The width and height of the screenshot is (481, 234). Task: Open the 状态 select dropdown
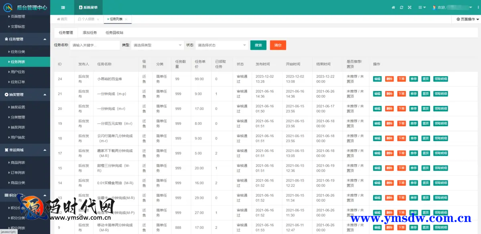click(x=221, y=45)
